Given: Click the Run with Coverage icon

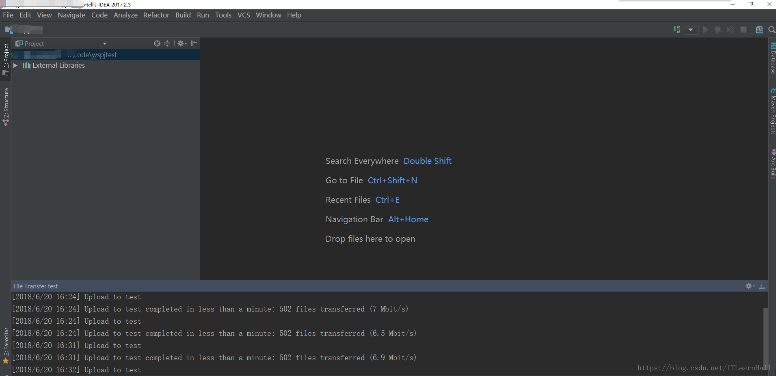Looking at the screenshot, I should point(731,30).
